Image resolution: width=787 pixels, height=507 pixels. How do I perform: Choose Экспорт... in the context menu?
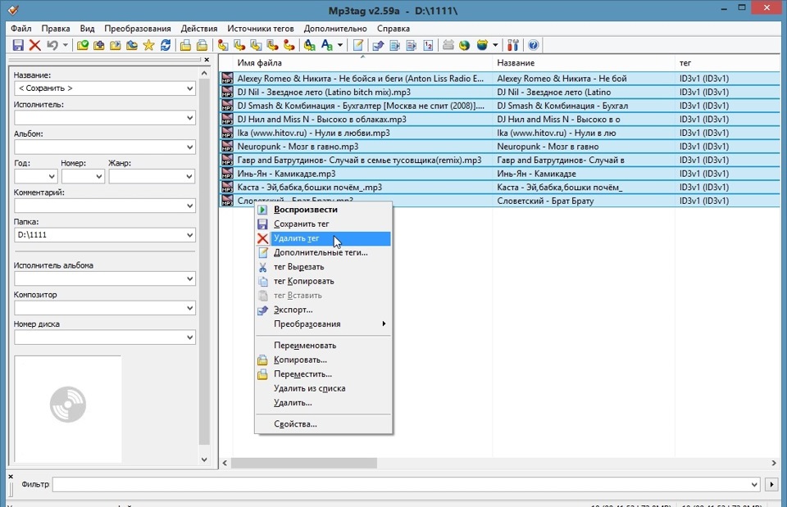point(323,310)
